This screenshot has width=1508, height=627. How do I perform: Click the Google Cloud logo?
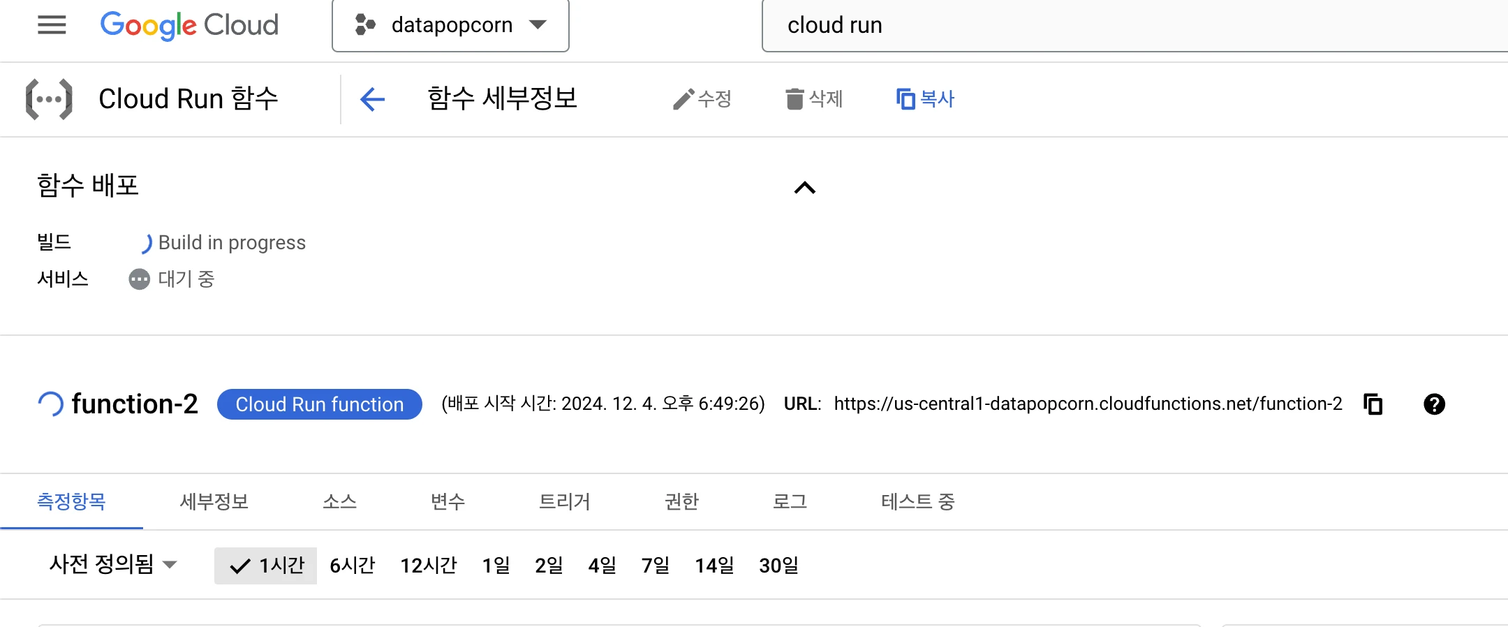point(189,26)
